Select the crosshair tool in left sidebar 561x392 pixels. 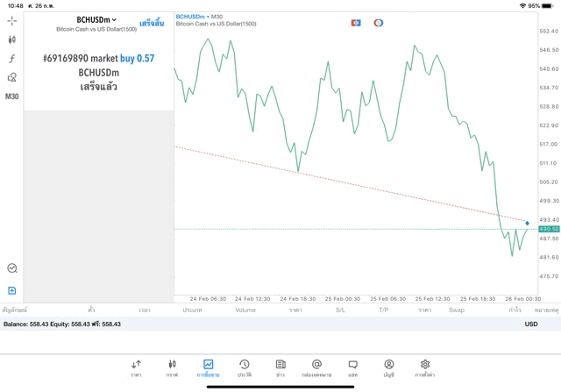pyautogui.click(x=12, y=20)
